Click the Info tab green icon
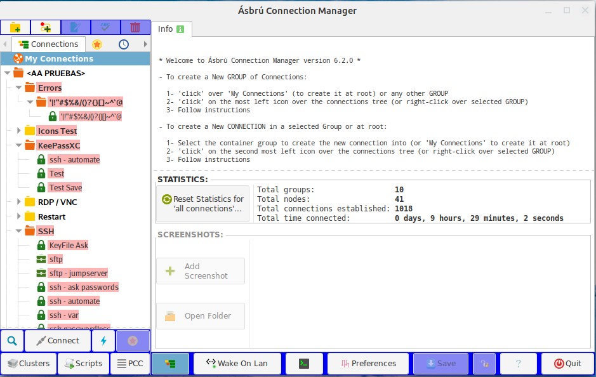This screenshot has height=377, width=596. click(x=180, y=29)
